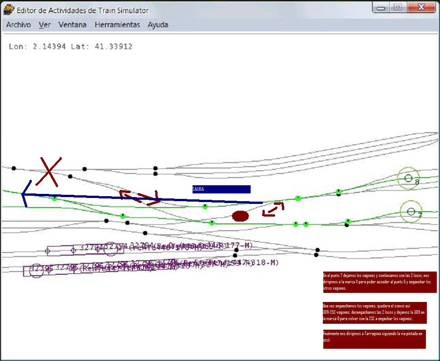Click the note about heading to Tarragona
Image resolution: width=440 pixels, height=361 pixels.
point(374,339)
